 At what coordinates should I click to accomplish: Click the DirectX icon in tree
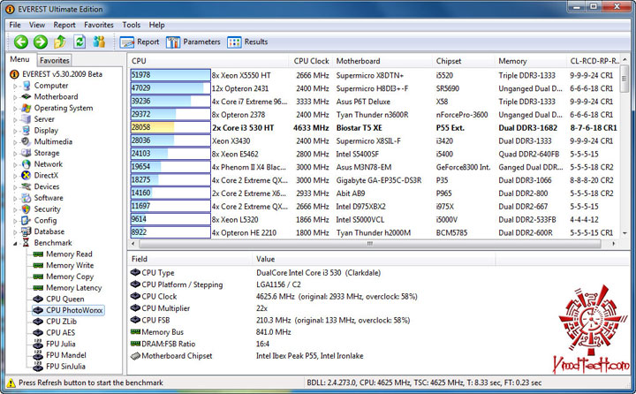pos(26,175)
